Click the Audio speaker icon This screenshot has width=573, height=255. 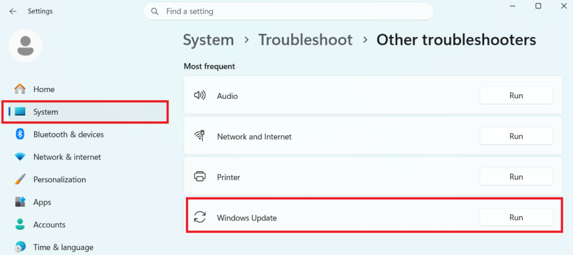click(200, 96)
